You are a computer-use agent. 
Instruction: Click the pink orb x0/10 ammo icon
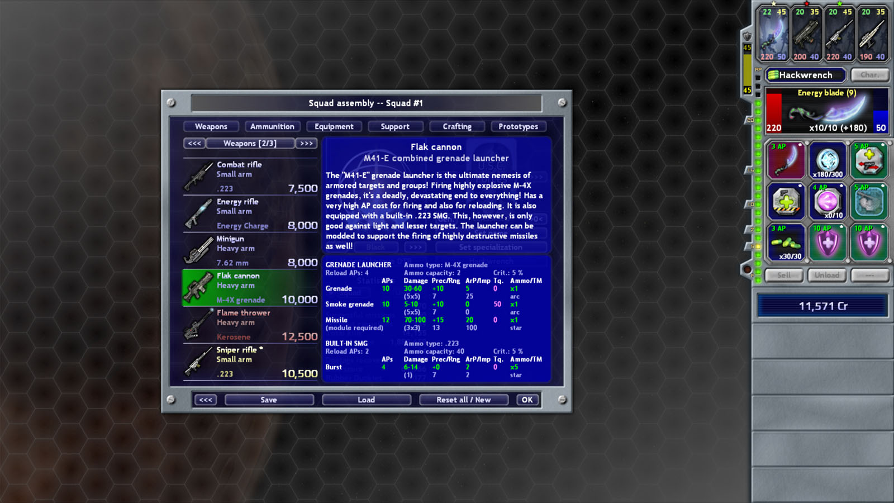point(828,202)
